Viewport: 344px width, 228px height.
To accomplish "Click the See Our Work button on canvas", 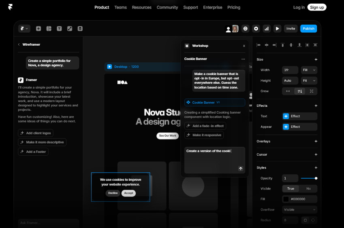I will click(x=167, y=136).
